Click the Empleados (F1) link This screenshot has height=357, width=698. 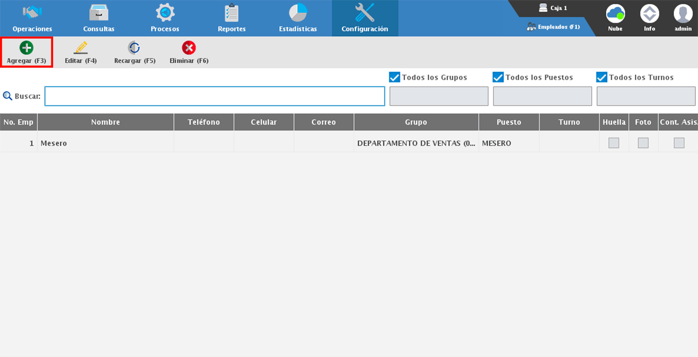554,27
